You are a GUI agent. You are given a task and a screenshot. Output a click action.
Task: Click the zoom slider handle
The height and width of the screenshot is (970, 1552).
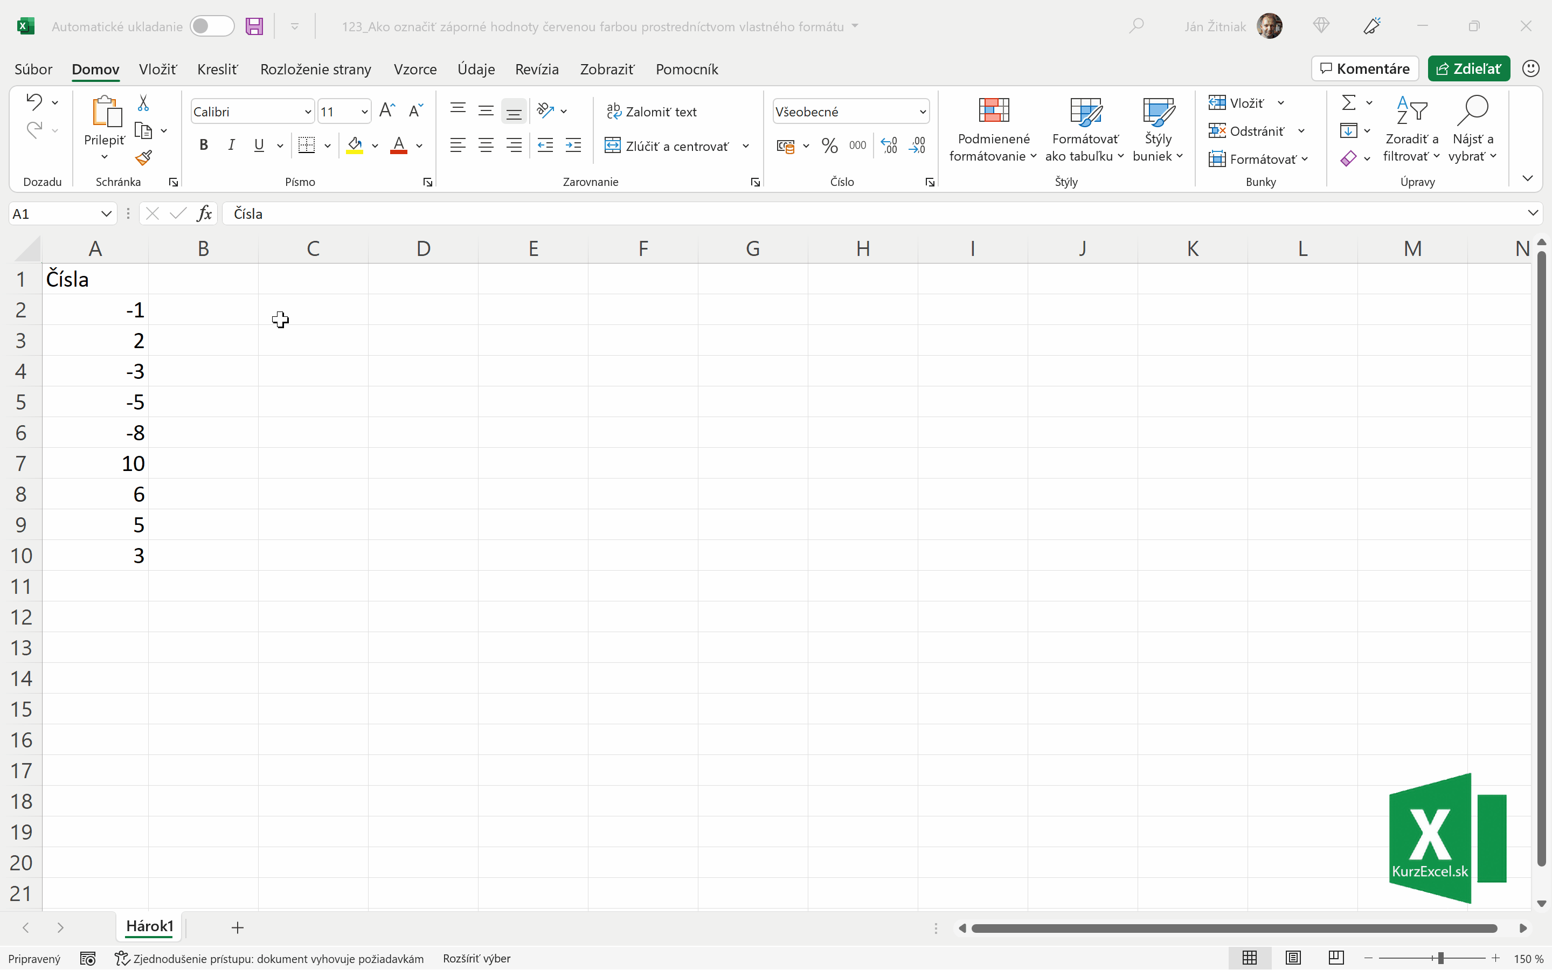click(x=1440, y=958)
